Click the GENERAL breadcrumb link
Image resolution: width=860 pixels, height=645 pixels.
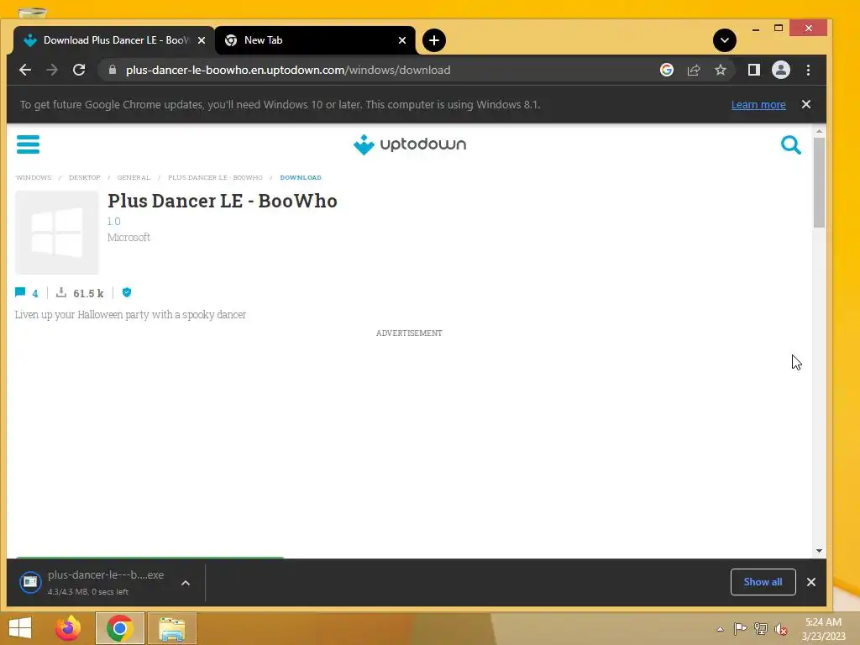(134, 178)
